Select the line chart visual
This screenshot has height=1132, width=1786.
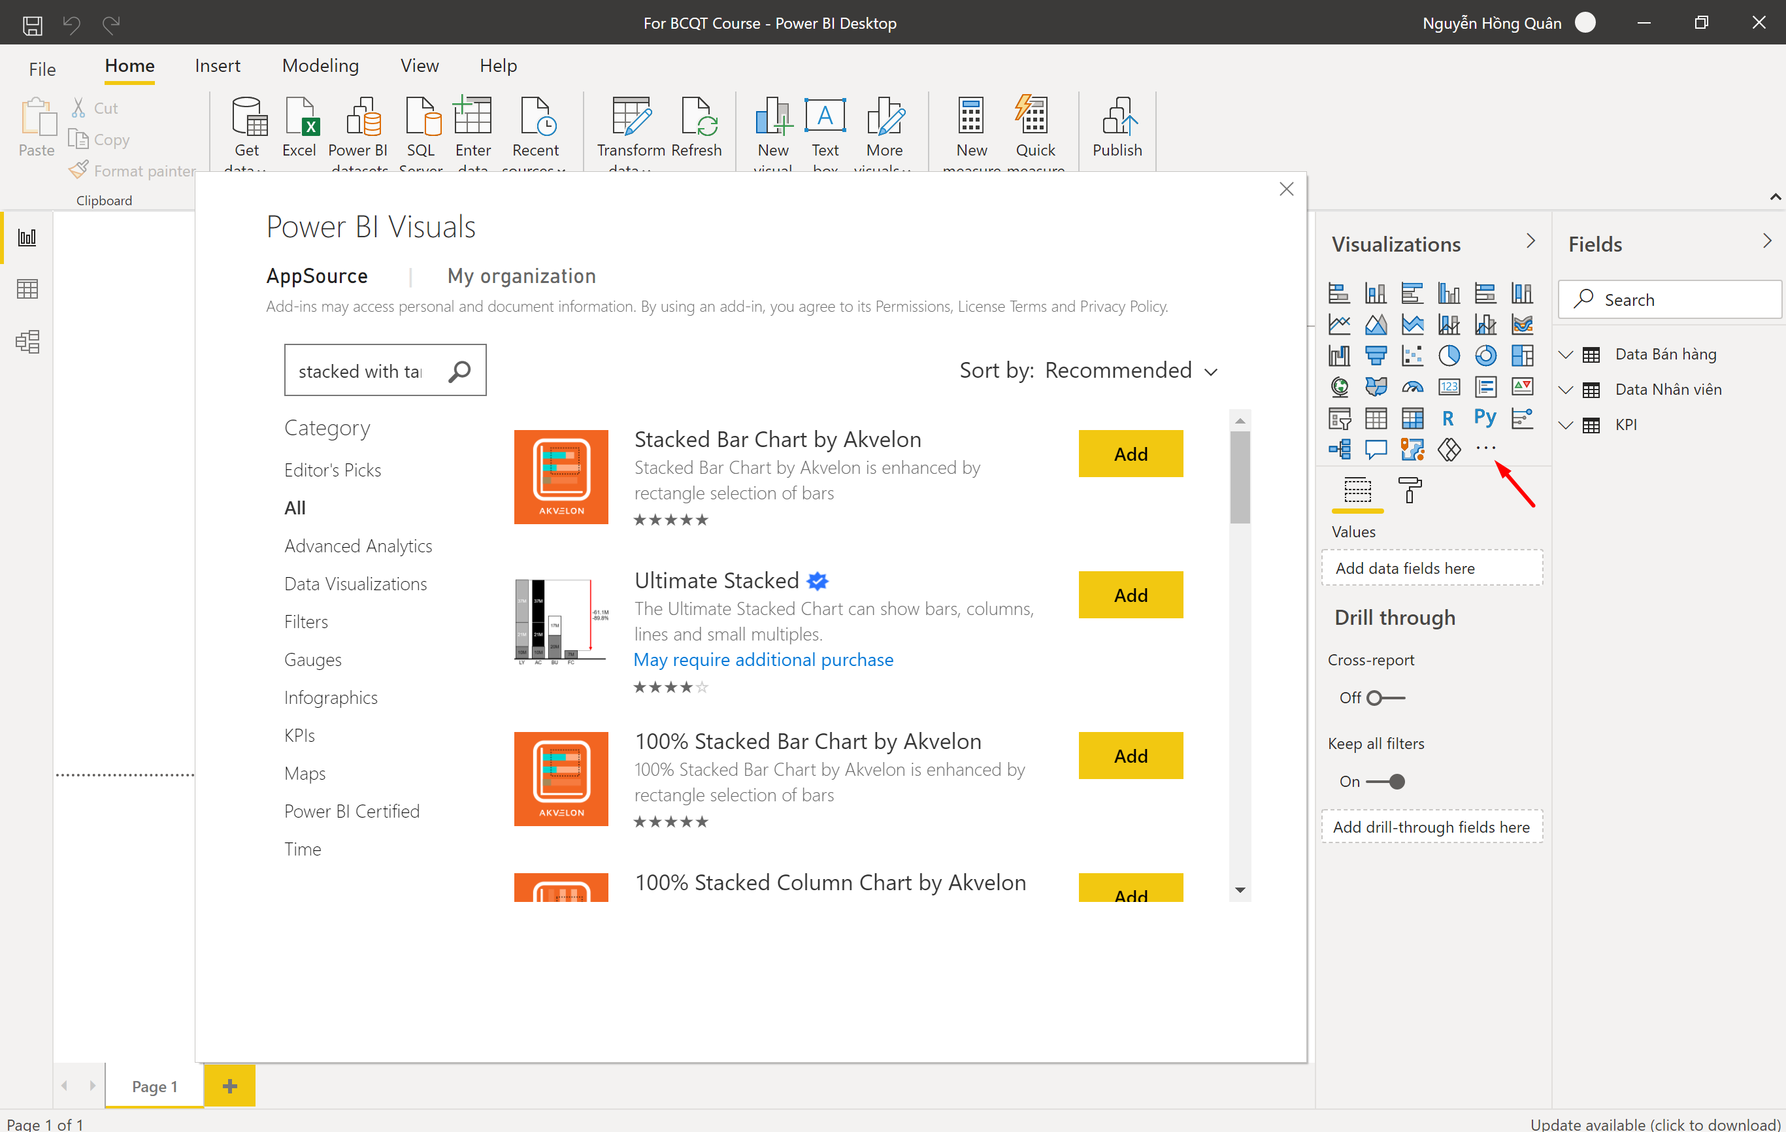pyautogui.click(x=1339, y=324)
